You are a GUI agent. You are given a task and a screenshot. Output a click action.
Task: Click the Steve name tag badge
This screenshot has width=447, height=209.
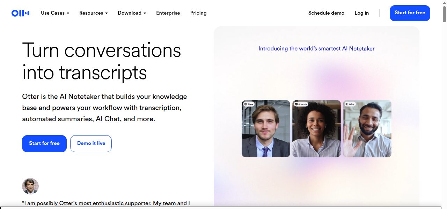point(249,104)
